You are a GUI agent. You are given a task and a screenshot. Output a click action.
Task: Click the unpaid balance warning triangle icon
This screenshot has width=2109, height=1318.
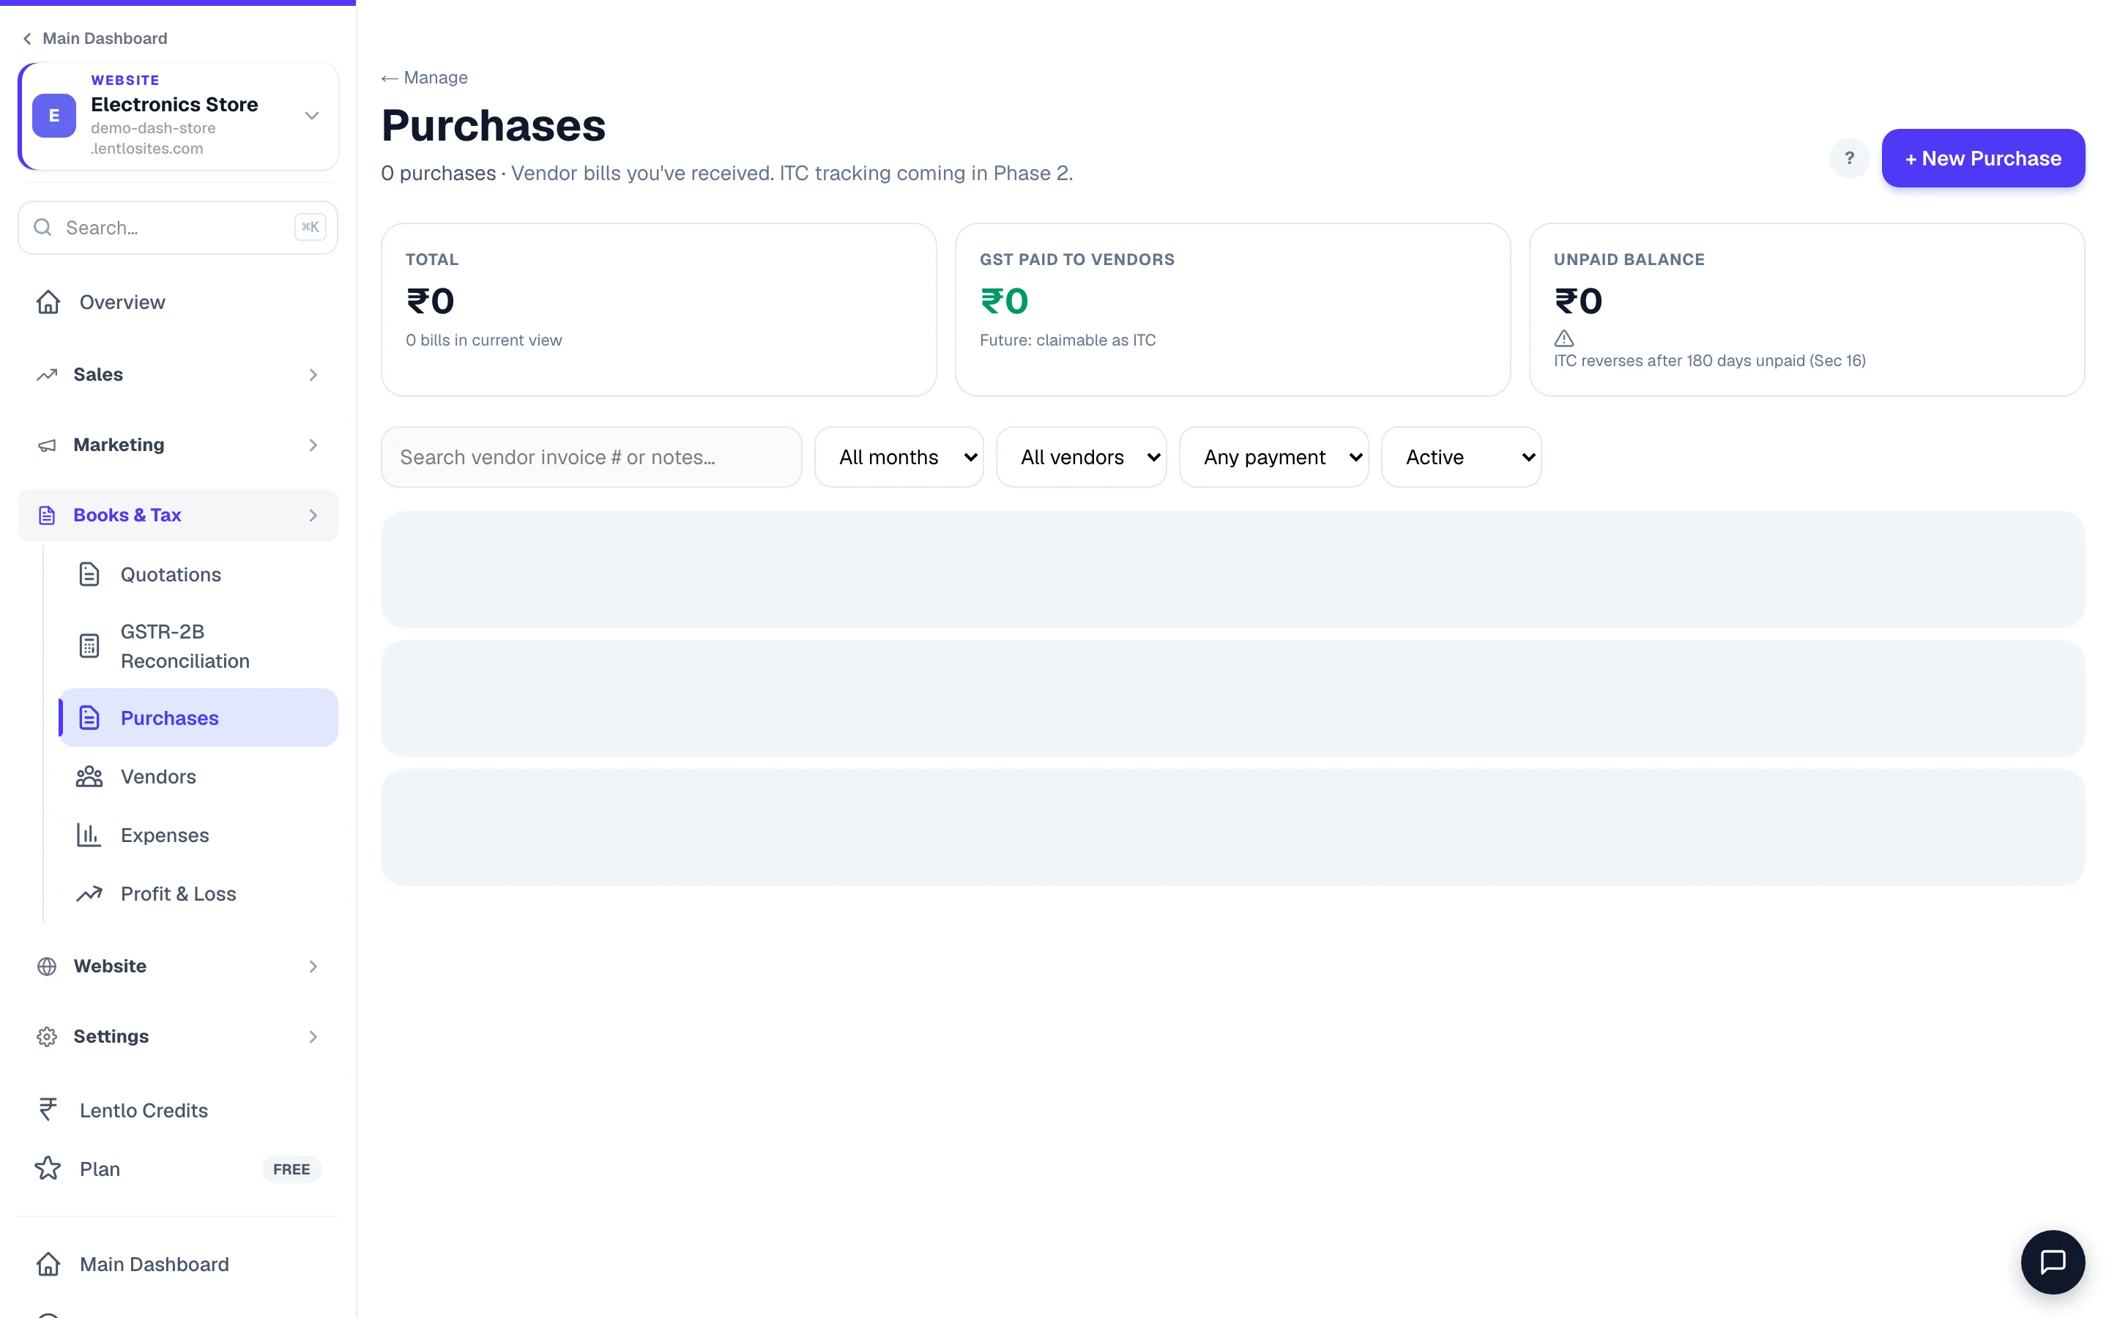coord(1563,338)
